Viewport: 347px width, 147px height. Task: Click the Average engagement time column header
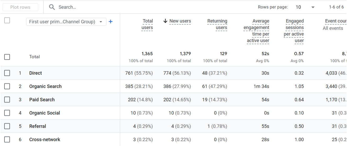tap(256, 31)
